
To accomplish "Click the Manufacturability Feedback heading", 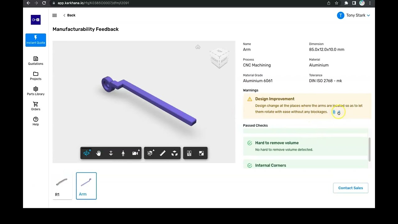I will (x=86, y=29).
